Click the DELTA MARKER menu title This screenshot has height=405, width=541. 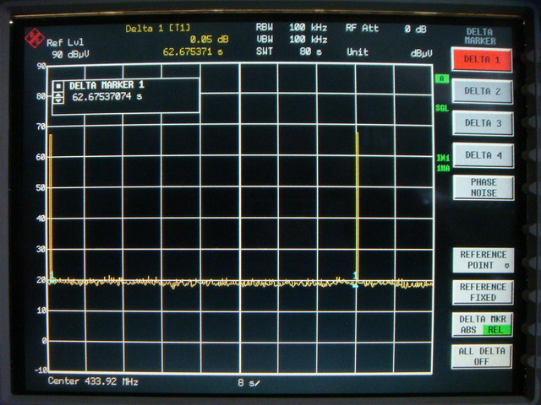(x=480, y=36)
